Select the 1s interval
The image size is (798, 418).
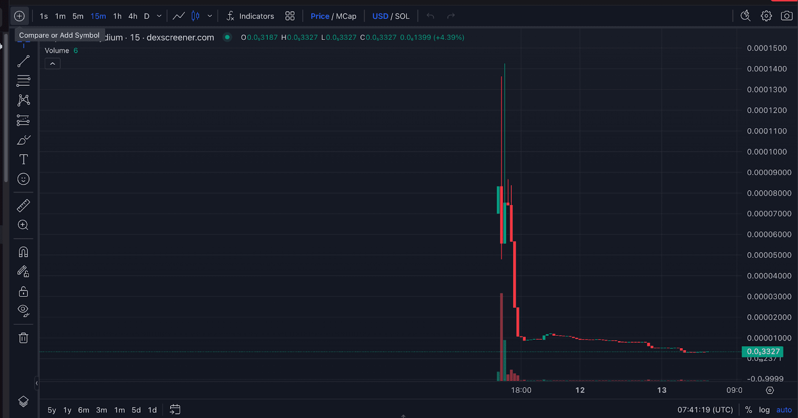pos(44,16)
